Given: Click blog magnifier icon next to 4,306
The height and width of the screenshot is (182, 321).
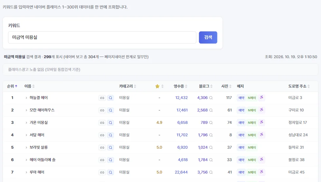Looking at the screenshot, I should 211,98.
